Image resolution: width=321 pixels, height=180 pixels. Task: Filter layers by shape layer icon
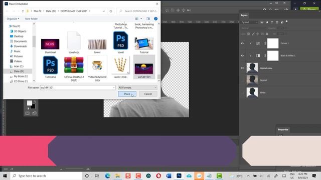(277, 22)
